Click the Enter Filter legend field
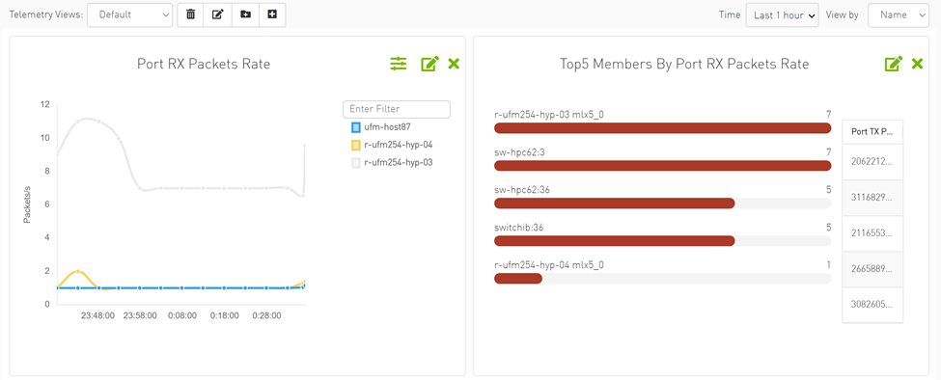The width and height of the screenshot is (941, 380). pyautogui.click(x=396, y=109)
